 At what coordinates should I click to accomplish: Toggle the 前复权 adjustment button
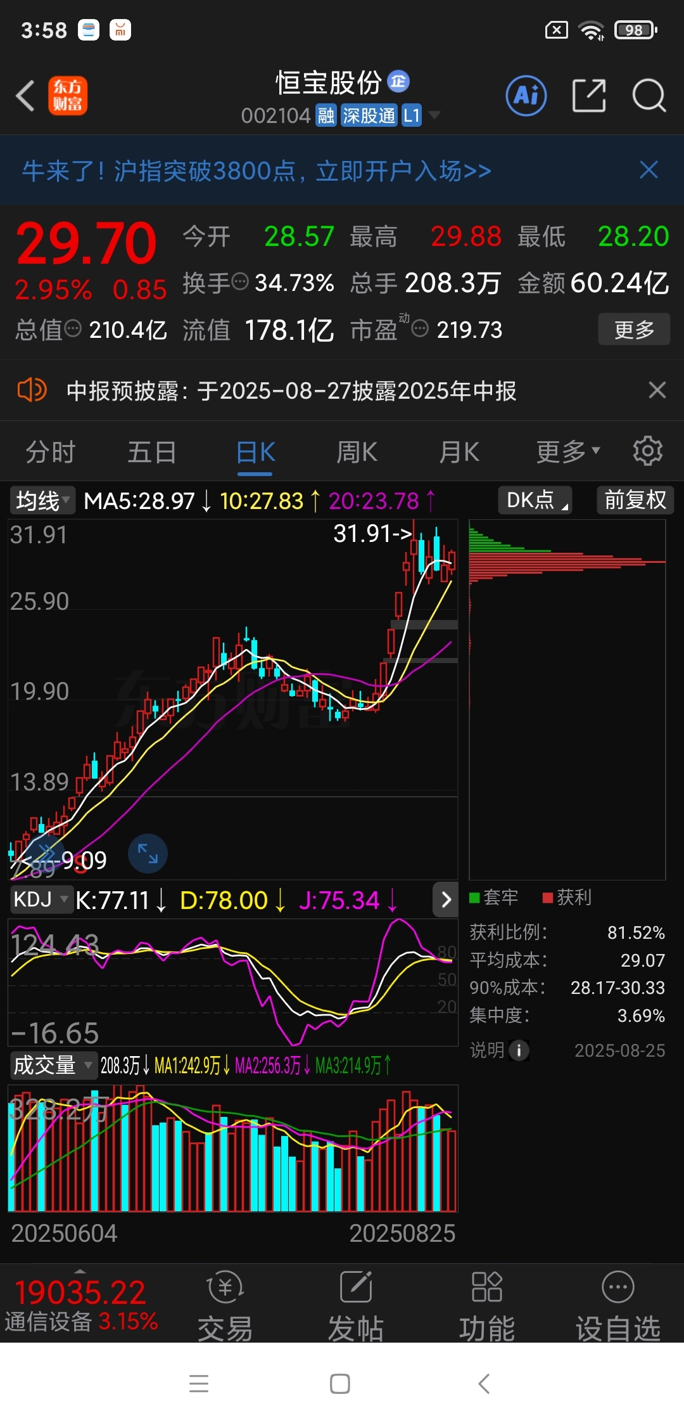pos(635,500)
